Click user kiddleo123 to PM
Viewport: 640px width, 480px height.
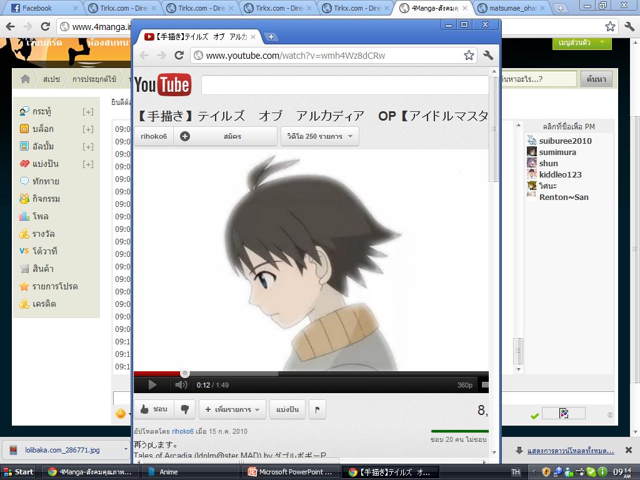click(560, 175)
